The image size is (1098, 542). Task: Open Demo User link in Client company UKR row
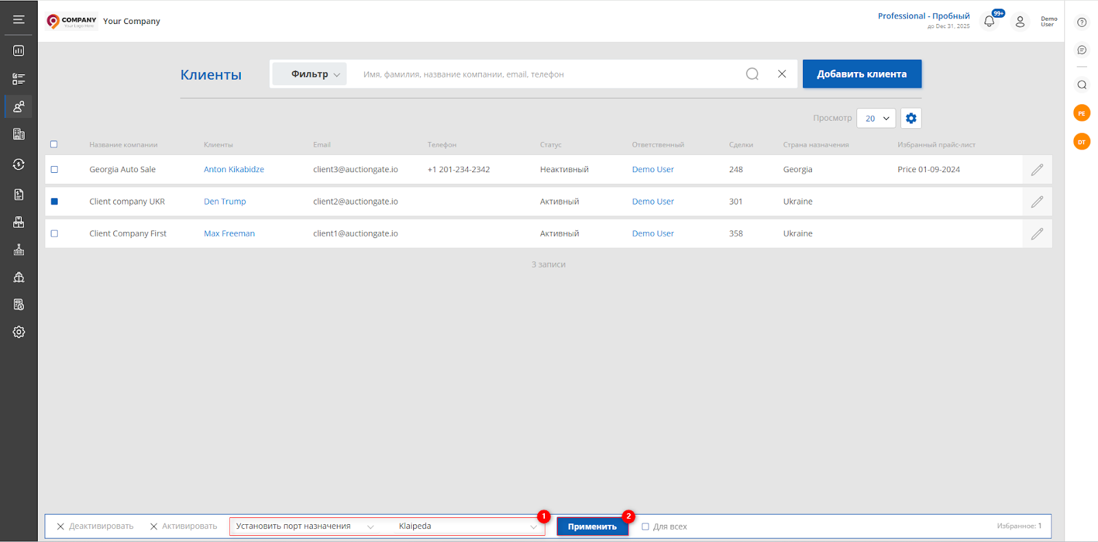click(x=653, y=202)
